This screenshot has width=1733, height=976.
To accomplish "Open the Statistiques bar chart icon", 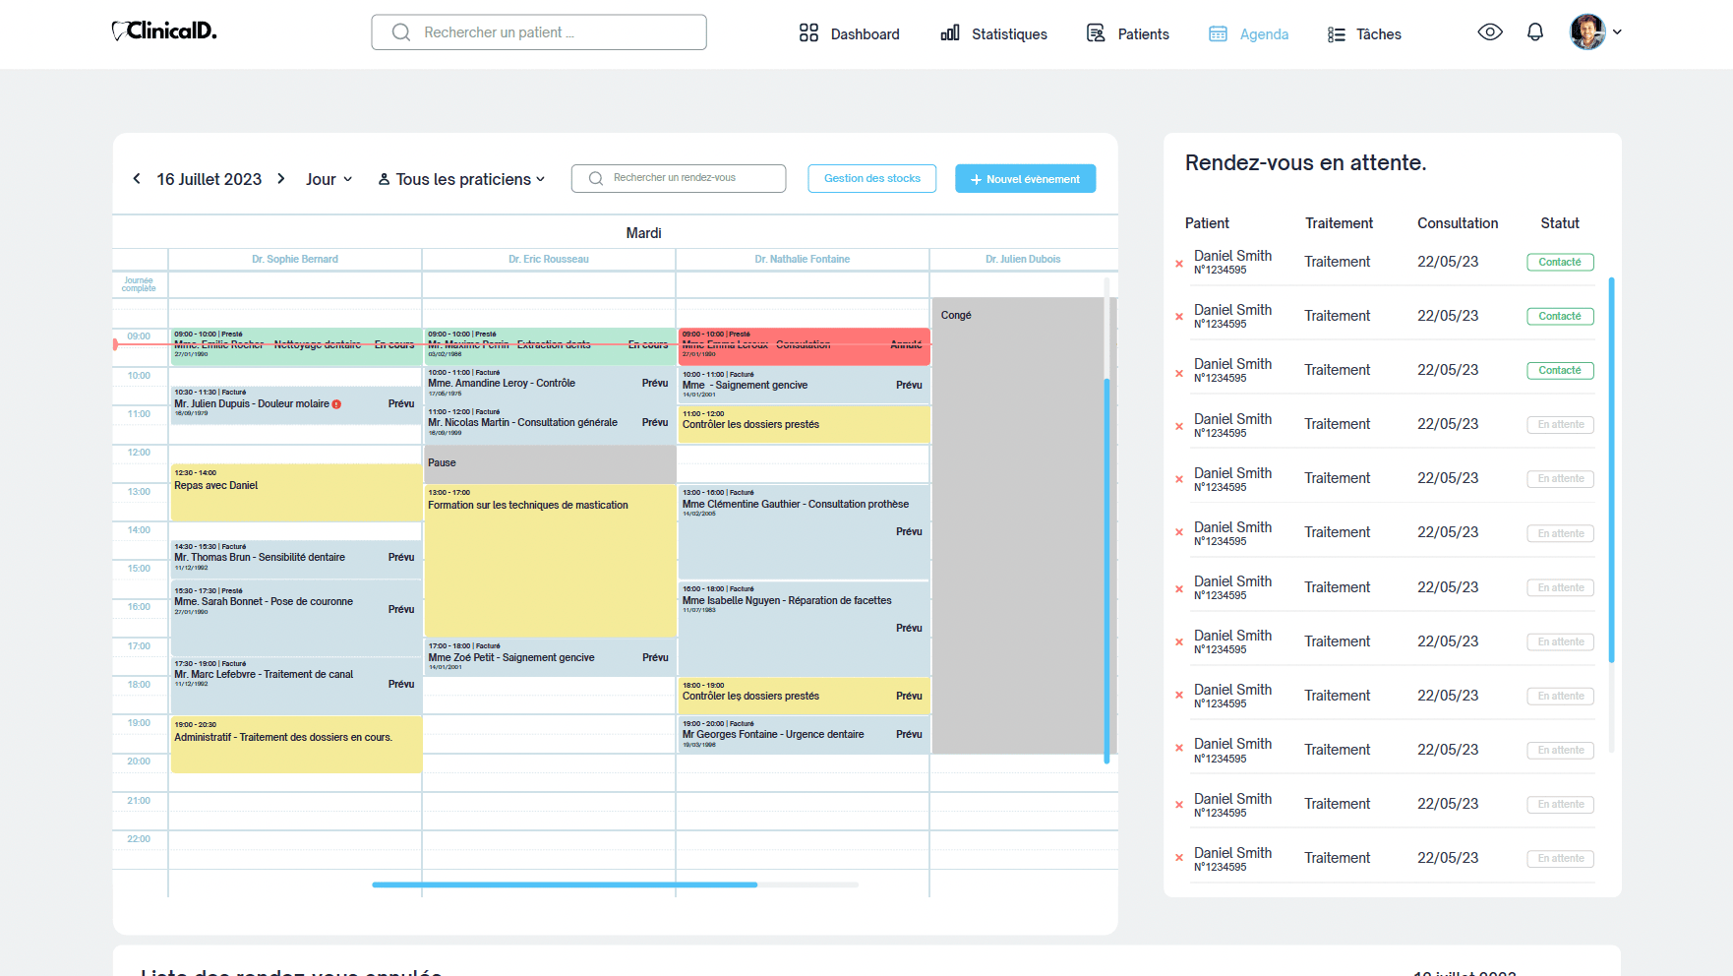I will pyautogui.click(x=950, y=33).
